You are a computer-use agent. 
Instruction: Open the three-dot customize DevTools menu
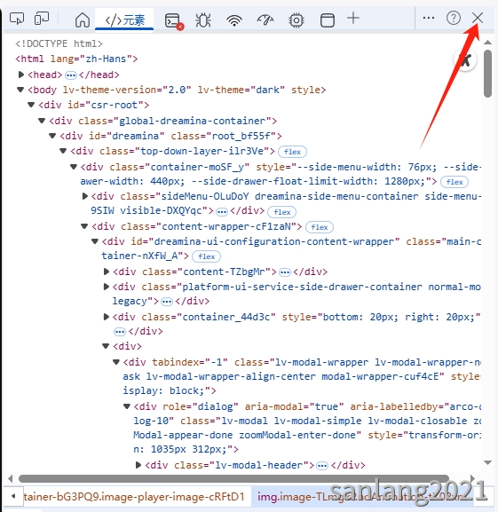(x=429, y=18)
